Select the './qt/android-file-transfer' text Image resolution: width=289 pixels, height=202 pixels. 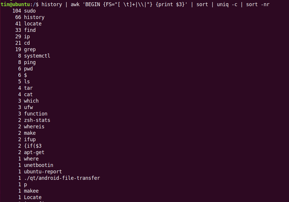point(62,178)
